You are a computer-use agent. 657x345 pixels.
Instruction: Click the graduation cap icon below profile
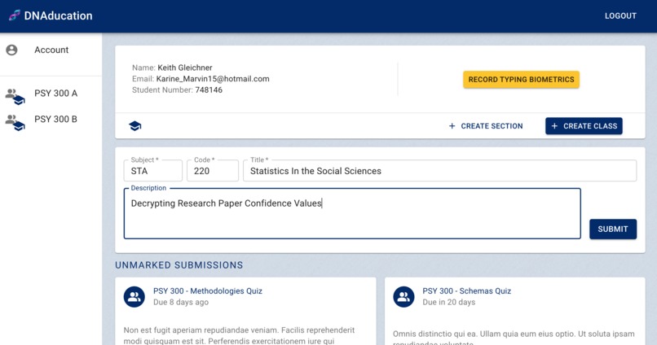click(x=135, y=126)
